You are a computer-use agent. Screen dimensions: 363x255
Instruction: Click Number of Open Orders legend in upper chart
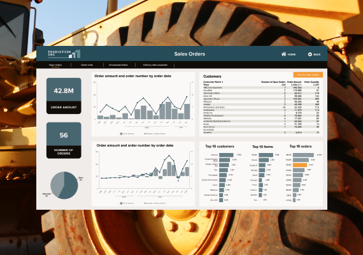point(155,134)
